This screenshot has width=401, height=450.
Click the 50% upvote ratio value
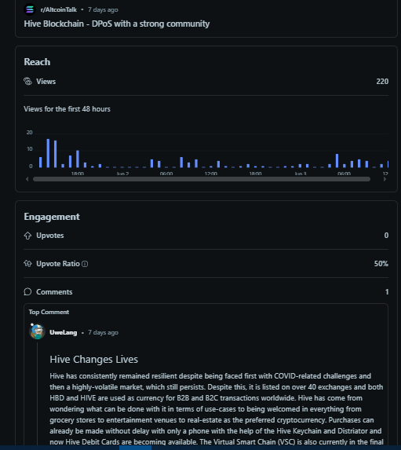tap(381, 264)
